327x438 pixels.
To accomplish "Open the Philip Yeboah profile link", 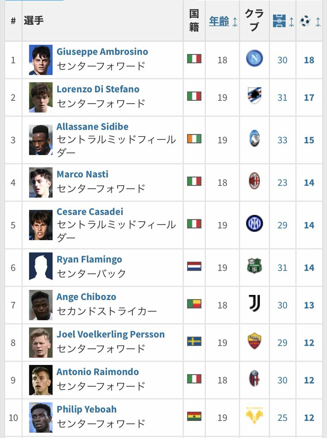I will point(86,409).
